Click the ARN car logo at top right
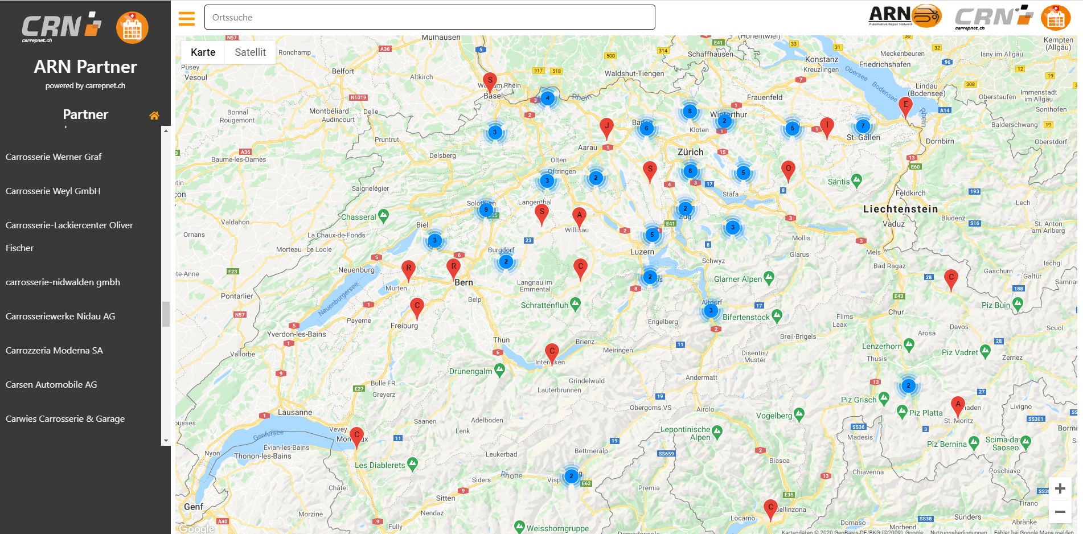Image resolution: width=1083 pixels, height=534 pixels. (x=905, y=16)
